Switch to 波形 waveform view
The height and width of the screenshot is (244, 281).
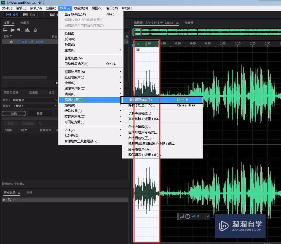pyautogui.click(x=12, y=15)
